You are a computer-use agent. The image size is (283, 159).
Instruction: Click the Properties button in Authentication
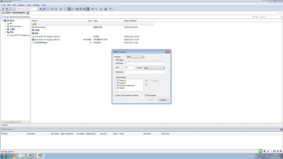click(156, 81)
